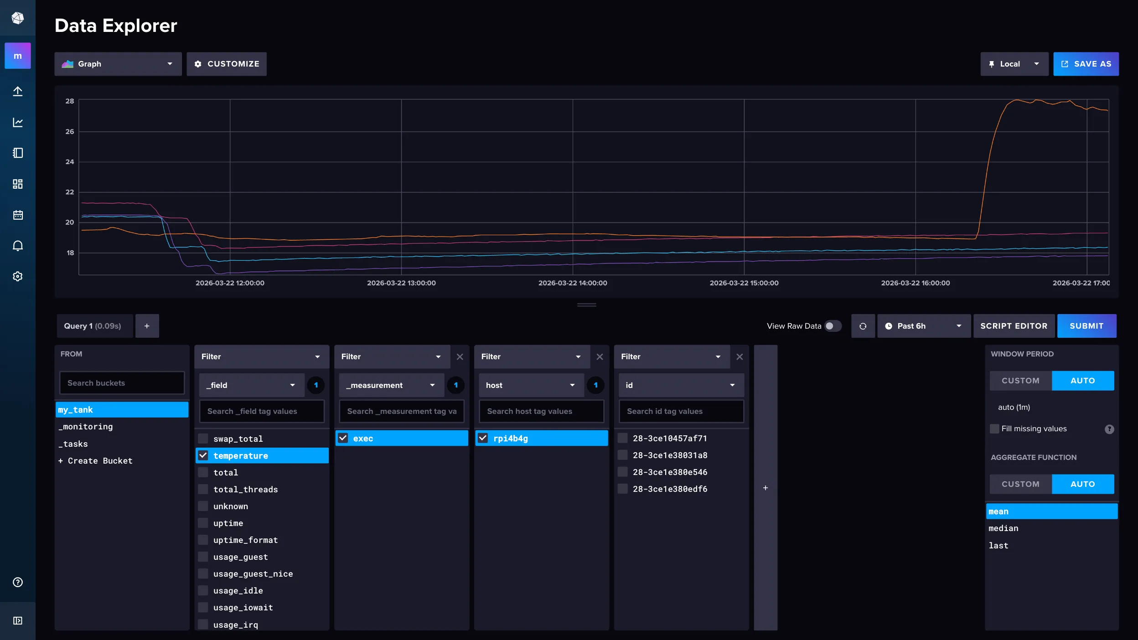Open the _measurement tag key dropdown
1138x640 pixels.
point(392,385)
